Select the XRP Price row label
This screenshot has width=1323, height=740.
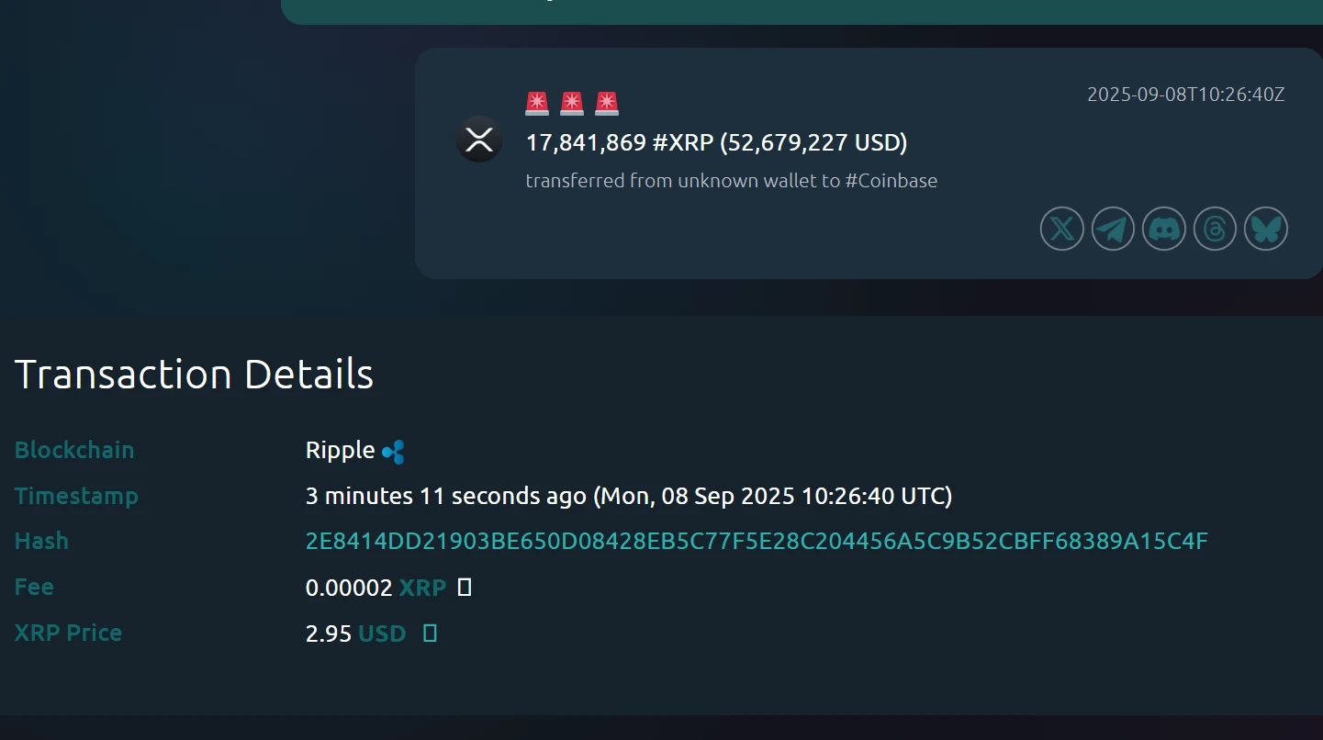(67, 633)
